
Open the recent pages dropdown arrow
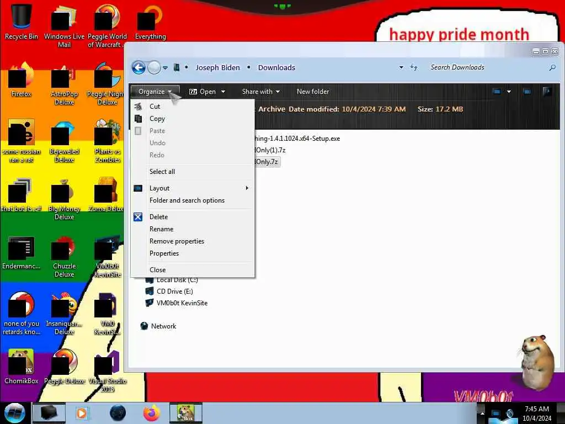coord(165,68)
